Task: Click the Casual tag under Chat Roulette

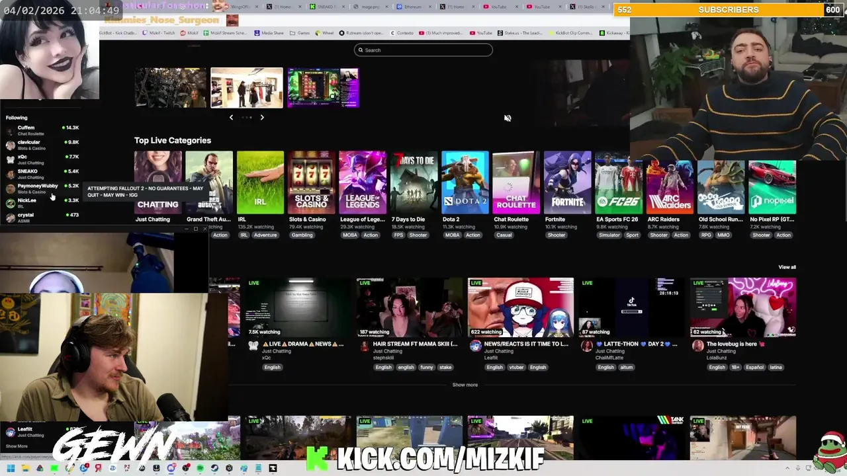Action: (504, 235)
